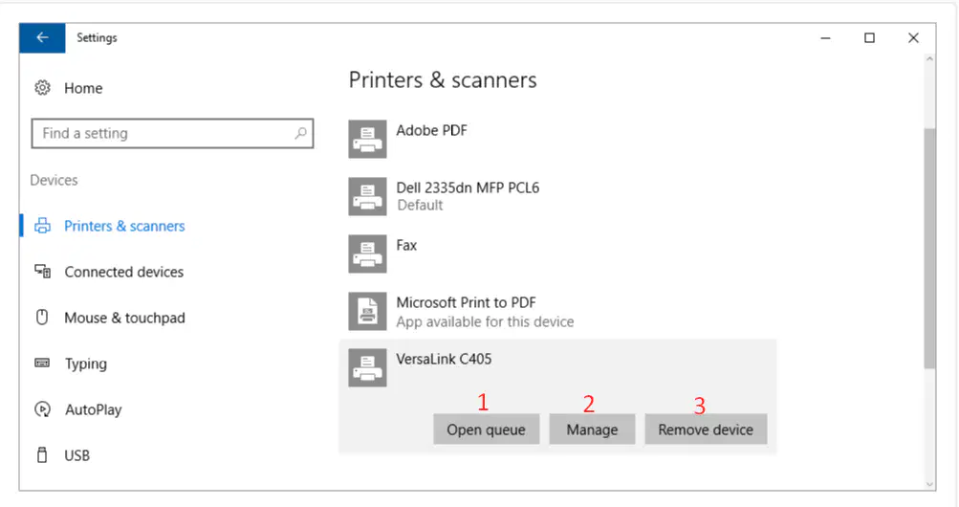Click the Manage button

(592, 430)
